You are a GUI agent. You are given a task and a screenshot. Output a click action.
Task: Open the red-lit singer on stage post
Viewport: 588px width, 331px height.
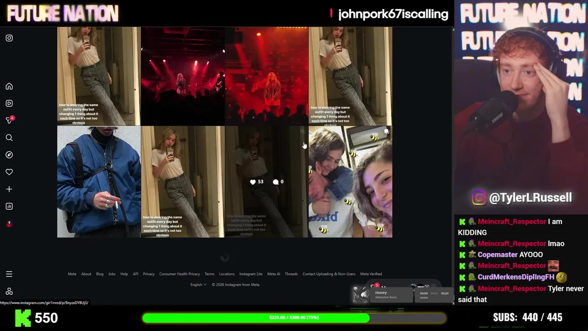[266, 76]
